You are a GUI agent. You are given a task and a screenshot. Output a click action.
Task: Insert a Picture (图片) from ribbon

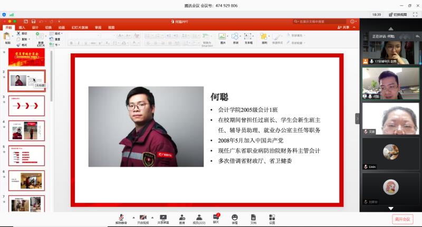tap(222, 36)
